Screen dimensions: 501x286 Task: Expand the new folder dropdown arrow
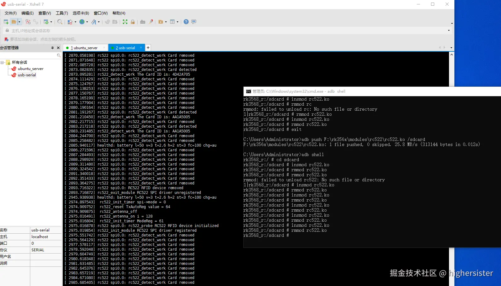point(166,22)
